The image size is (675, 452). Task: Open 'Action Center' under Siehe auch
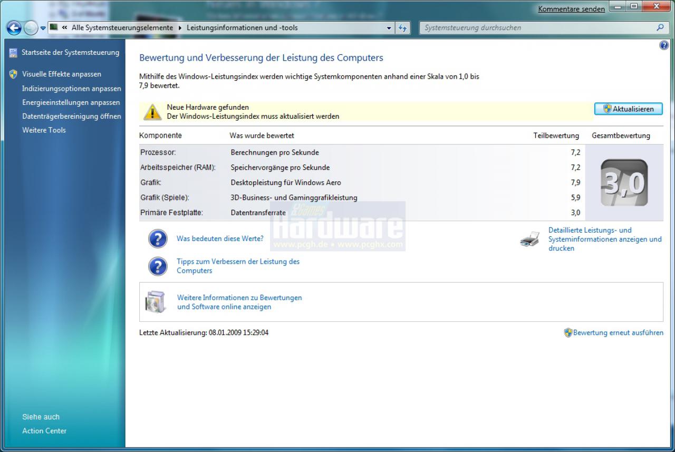tap(44, 430)
